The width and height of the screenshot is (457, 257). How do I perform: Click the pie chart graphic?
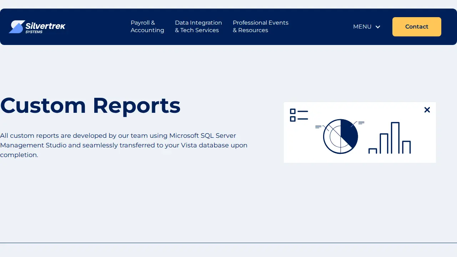point(340,136)
